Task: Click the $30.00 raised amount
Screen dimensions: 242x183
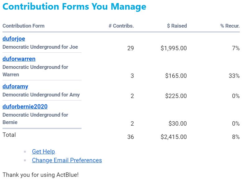Action: tap(178, 124)
